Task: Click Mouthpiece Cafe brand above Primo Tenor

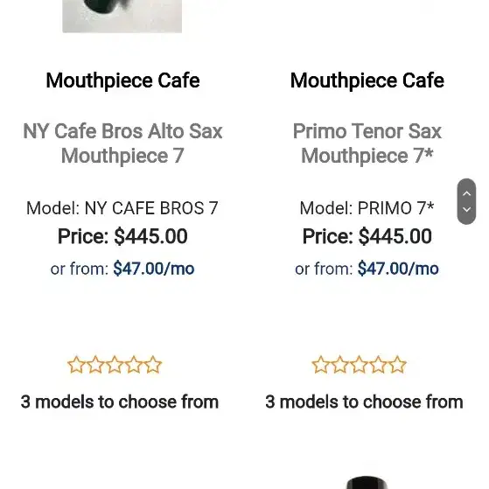Action: pyautogui.click(x=367, y=80)
